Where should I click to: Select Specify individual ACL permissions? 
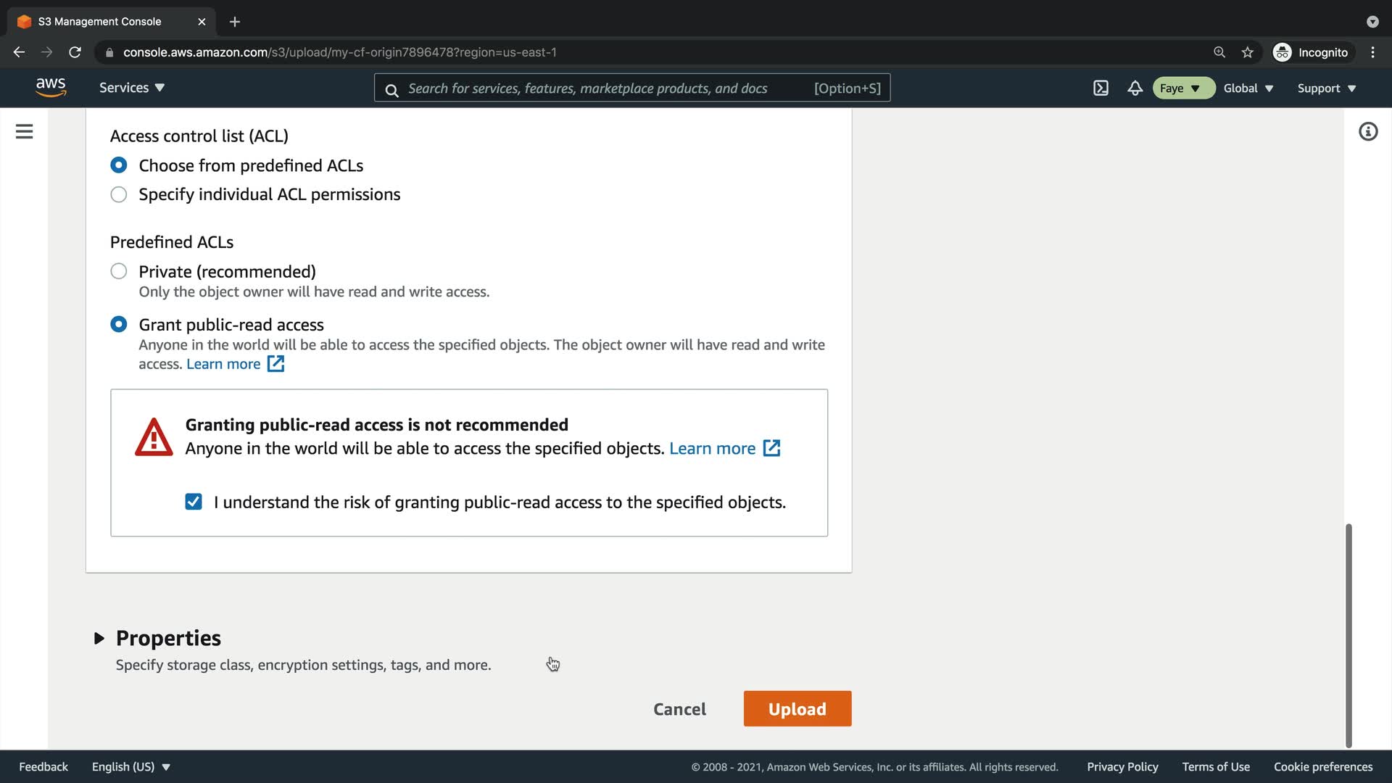119,194
